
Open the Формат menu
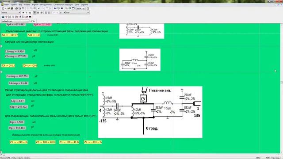[x=35, y=5]
